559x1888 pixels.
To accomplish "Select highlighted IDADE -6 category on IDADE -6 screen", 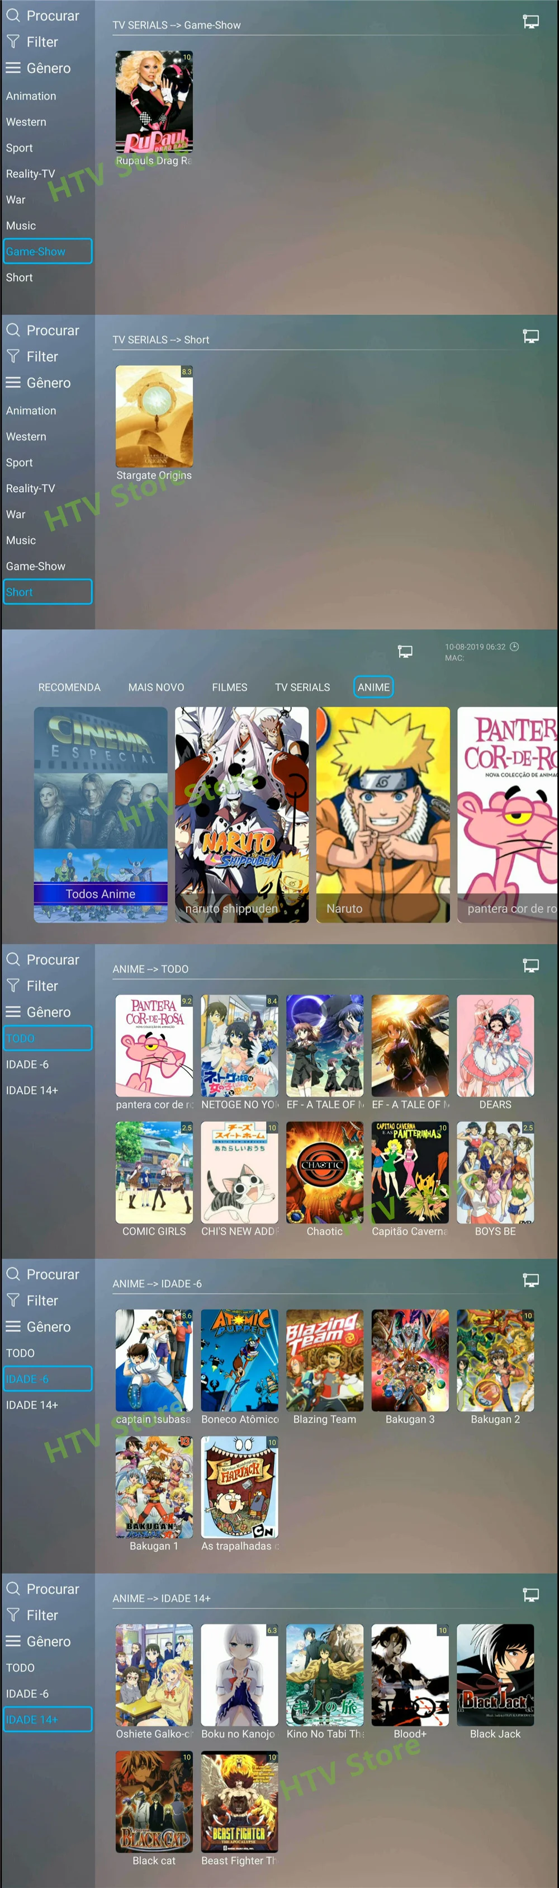I will click(x=48, y=1378).
